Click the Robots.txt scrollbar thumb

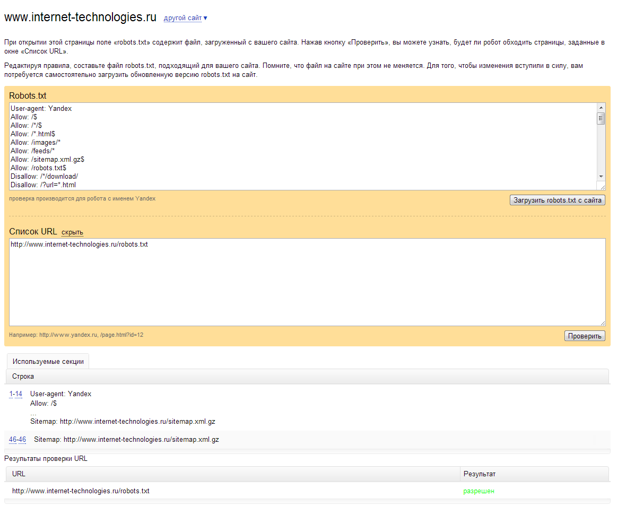(x=601, y=118)
